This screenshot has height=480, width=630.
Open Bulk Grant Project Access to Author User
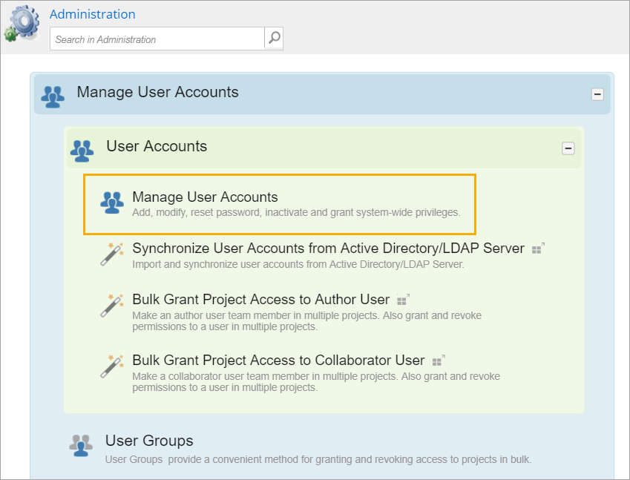pos(260,300)
